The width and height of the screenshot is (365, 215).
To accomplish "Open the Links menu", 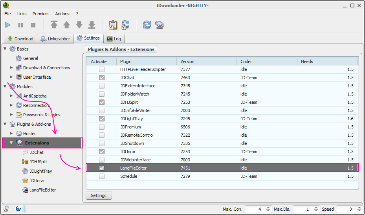I will (22, 14).
